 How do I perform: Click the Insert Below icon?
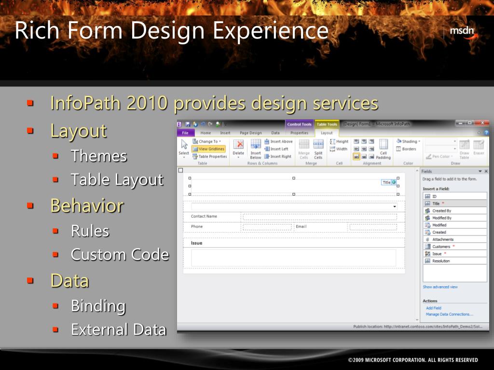point(256,145)
